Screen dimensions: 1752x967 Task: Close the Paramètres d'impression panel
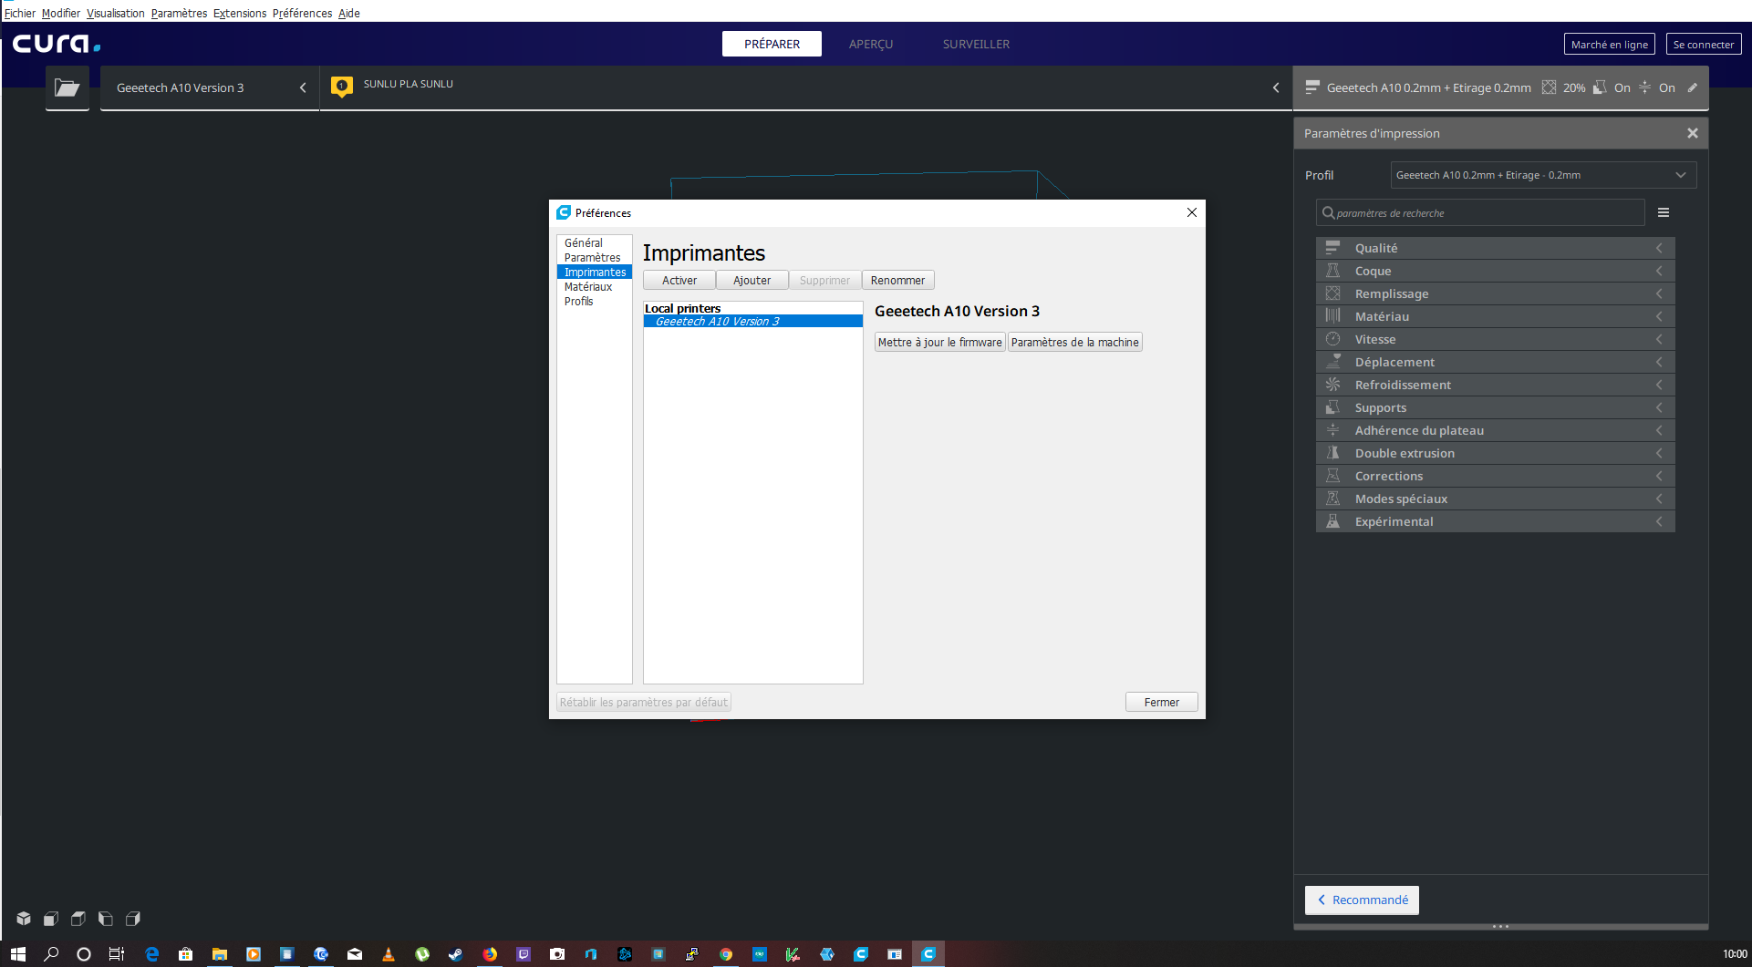coord(1693,133)
